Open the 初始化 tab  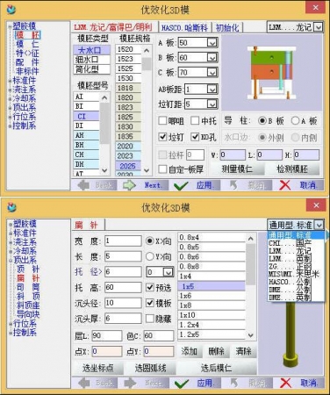(227, 28)
